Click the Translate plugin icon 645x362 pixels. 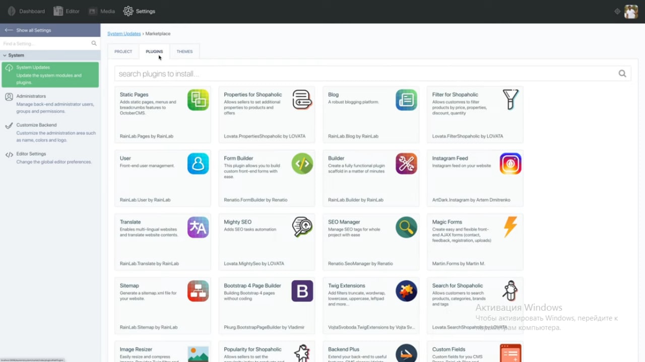pos(198,227)
